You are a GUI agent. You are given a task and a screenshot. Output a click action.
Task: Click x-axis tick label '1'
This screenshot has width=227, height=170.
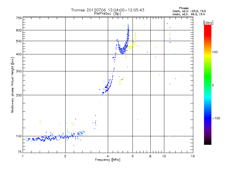(23, 156)
